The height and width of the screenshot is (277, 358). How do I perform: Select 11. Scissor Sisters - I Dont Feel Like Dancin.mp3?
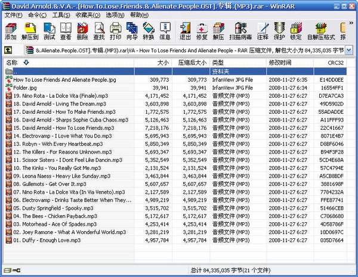[175, 160]
